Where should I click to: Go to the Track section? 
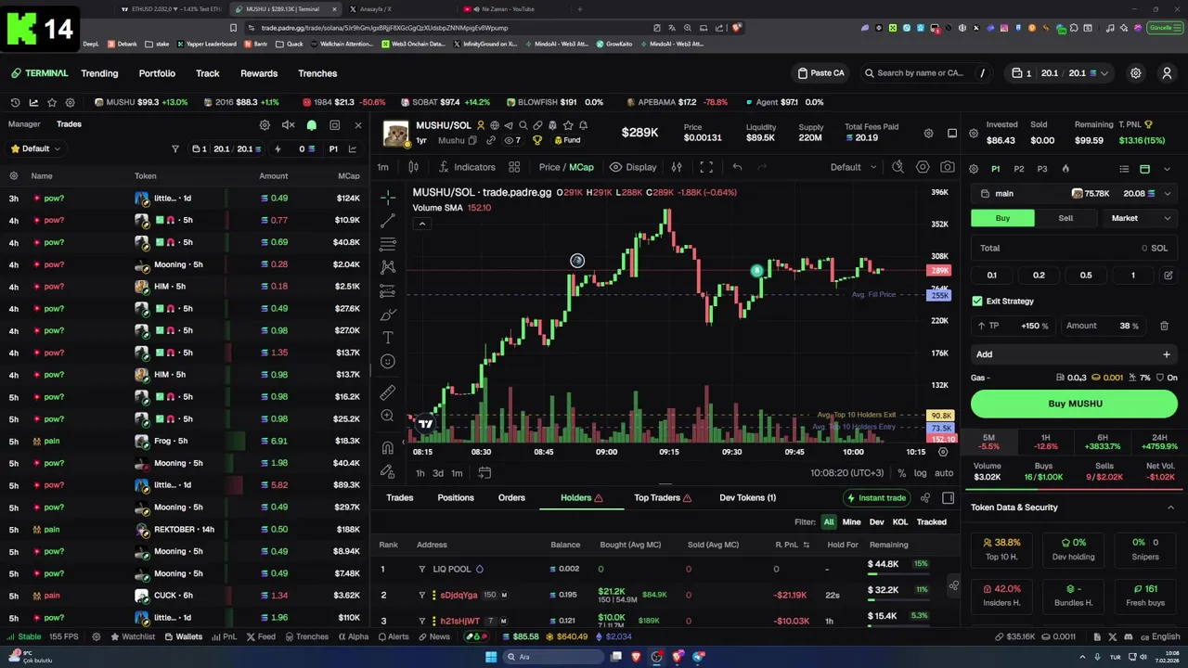point(207,73)
